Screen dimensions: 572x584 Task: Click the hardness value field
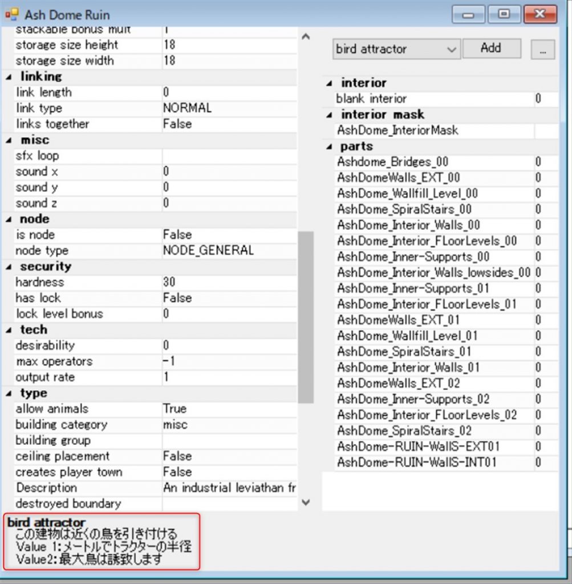(x=228, y=282)
